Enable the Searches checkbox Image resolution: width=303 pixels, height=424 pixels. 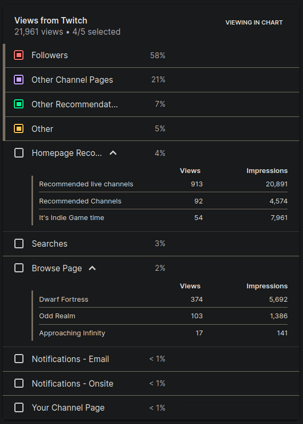pos(19,244)
